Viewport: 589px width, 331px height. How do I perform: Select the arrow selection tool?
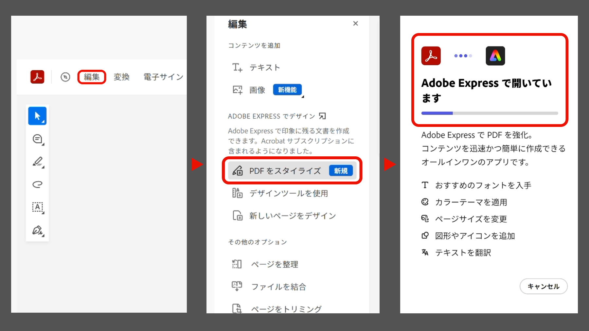point(37,116)
